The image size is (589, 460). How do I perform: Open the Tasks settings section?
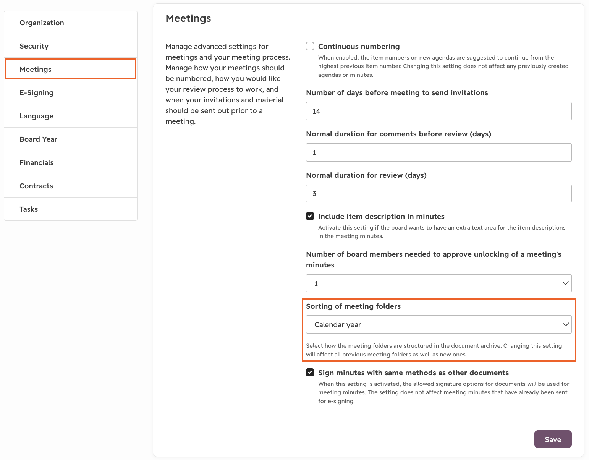[x=71, y=209]
